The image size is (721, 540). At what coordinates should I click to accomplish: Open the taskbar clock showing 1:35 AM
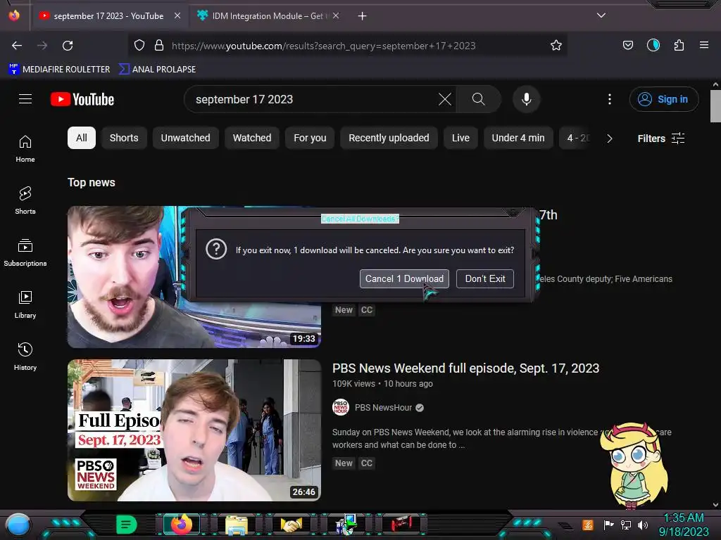683,525
